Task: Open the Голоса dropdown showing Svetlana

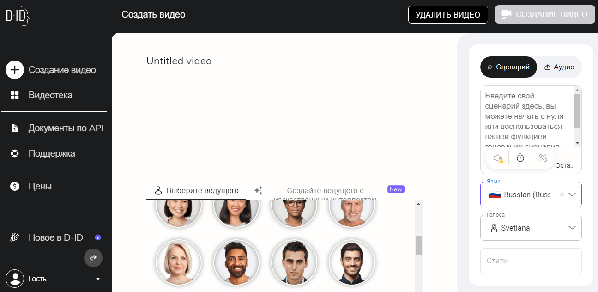Action: pyautogui.click(x=531, y=228)
